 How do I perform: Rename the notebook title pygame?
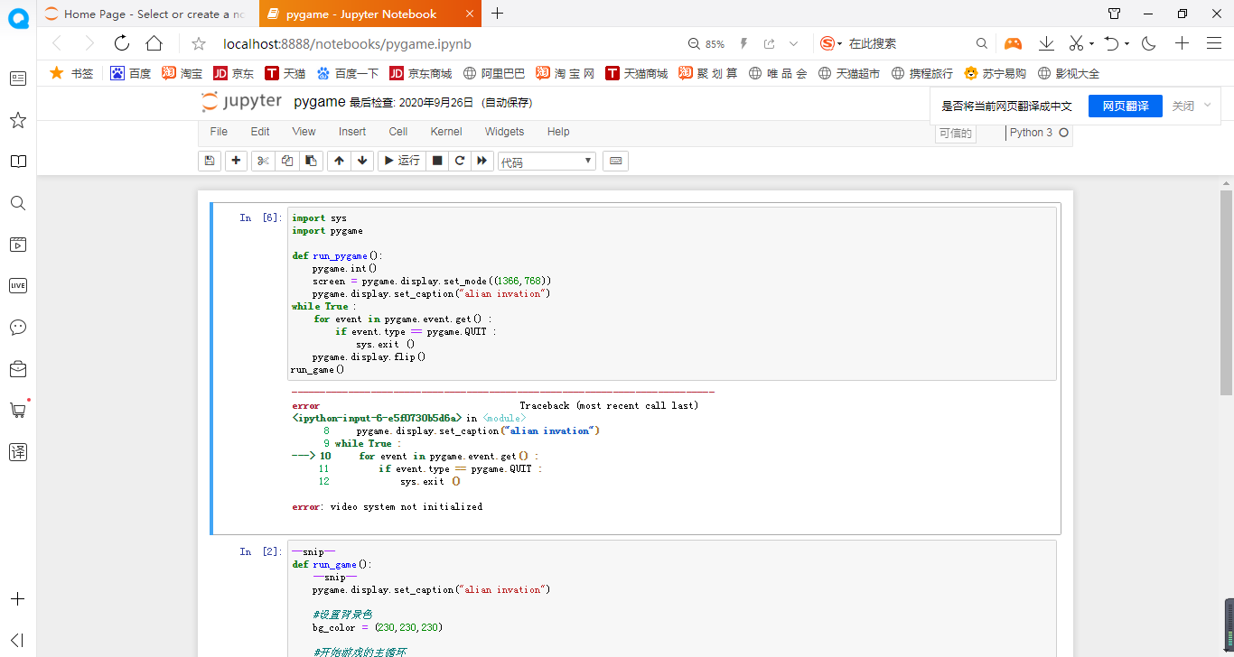click(x=319, y=102)
